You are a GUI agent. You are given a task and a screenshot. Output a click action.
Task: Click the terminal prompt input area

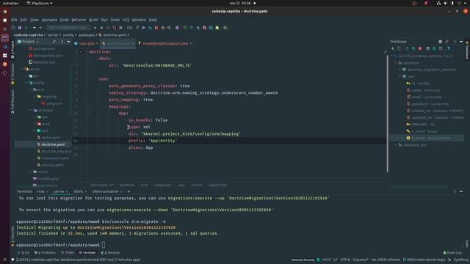coord(104,245)
